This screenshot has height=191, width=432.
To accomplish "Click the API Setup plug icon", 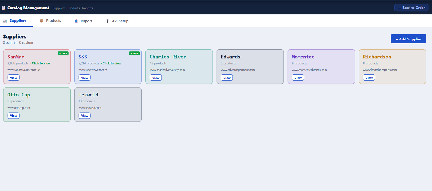I will click(x=107, y=21).
